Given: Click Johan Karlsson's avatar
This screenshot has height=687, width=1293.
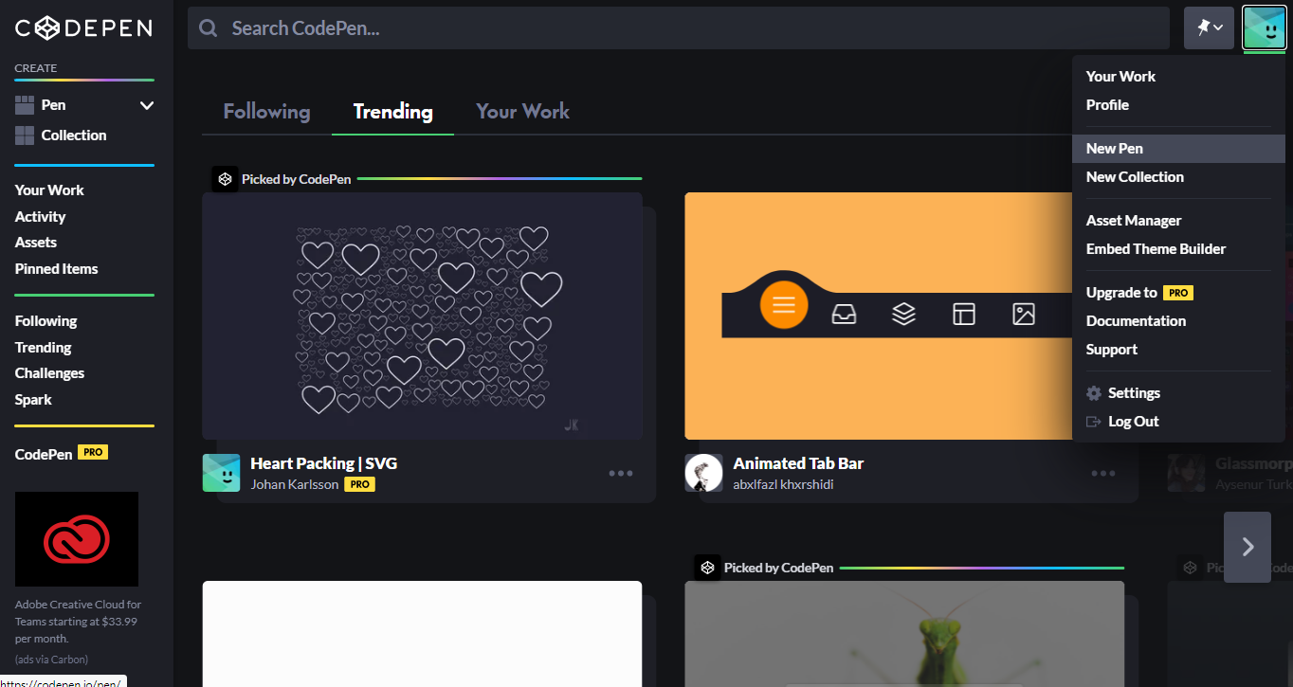Looking at the screenshot, I should click(221, 473).
